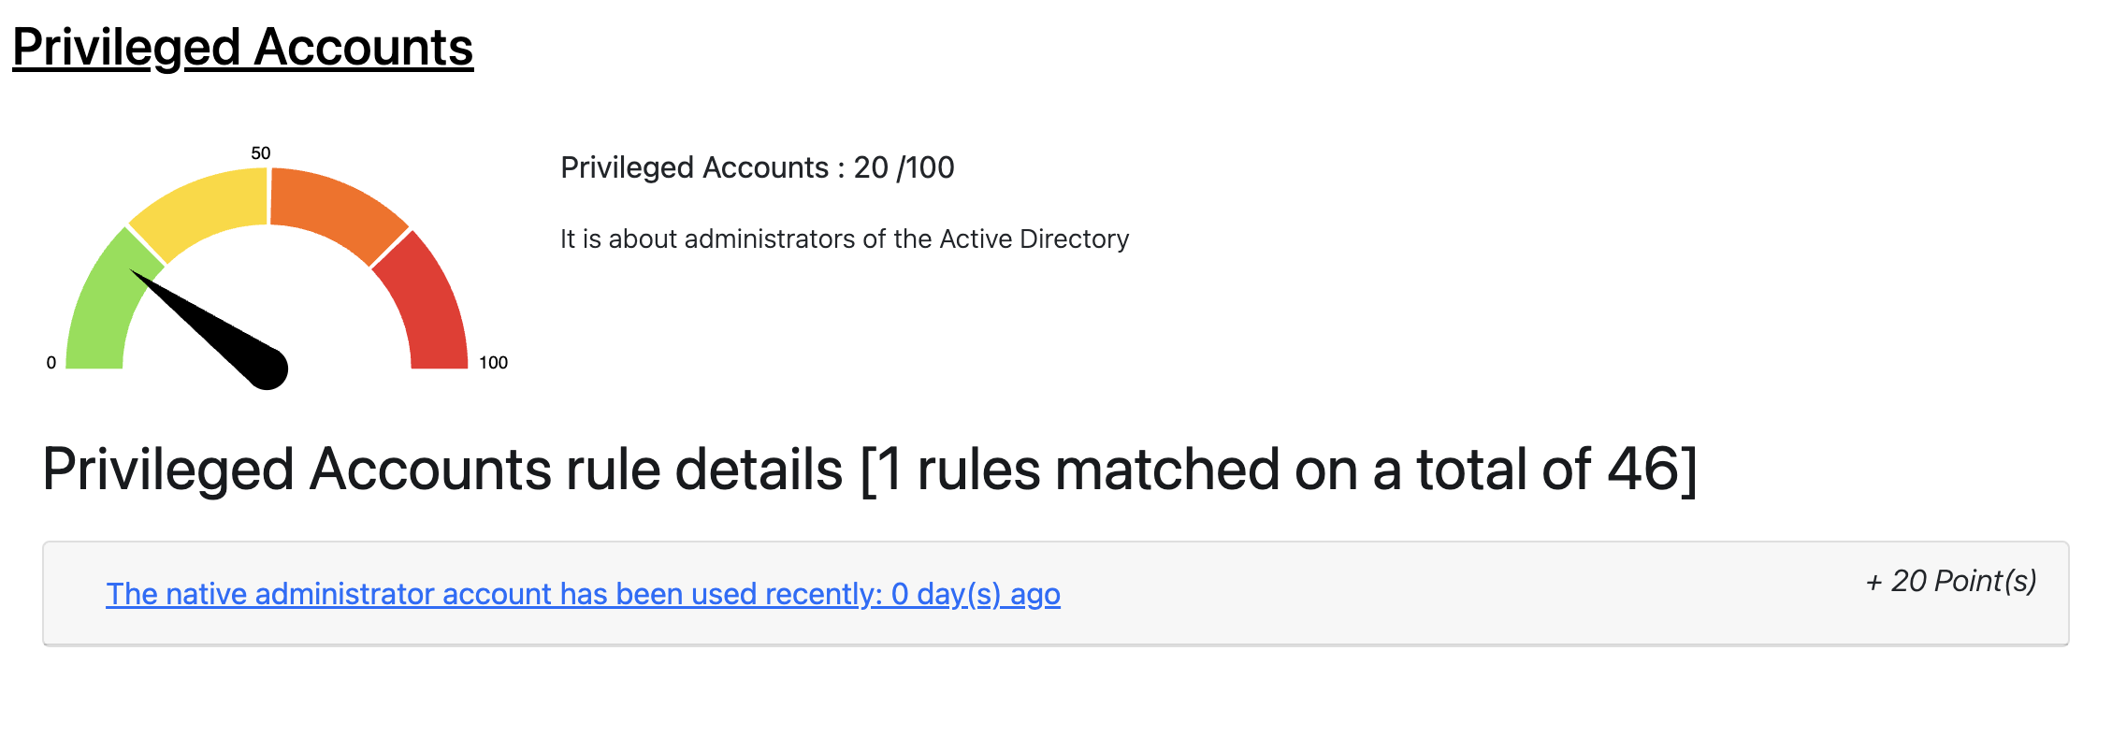Viewport: 2112px width, 752px height.
Task: Click the "+ 20 Point(s)" rule score label
Action: (1951, 581)
